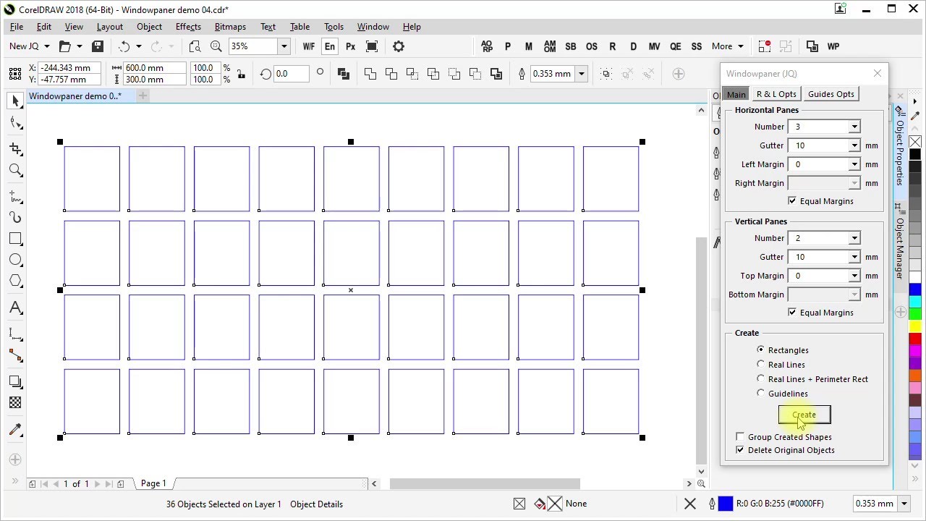This screenshot has width=926, height=521.
Task: Open Top Margin dropdown
Action: [x=854, y=276]
